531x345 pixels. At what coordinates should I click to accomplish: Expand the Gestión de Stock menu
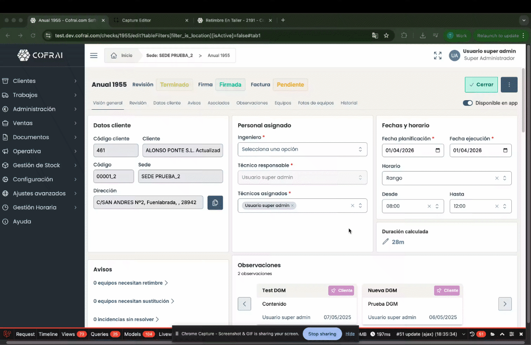[x=39, y=165]
